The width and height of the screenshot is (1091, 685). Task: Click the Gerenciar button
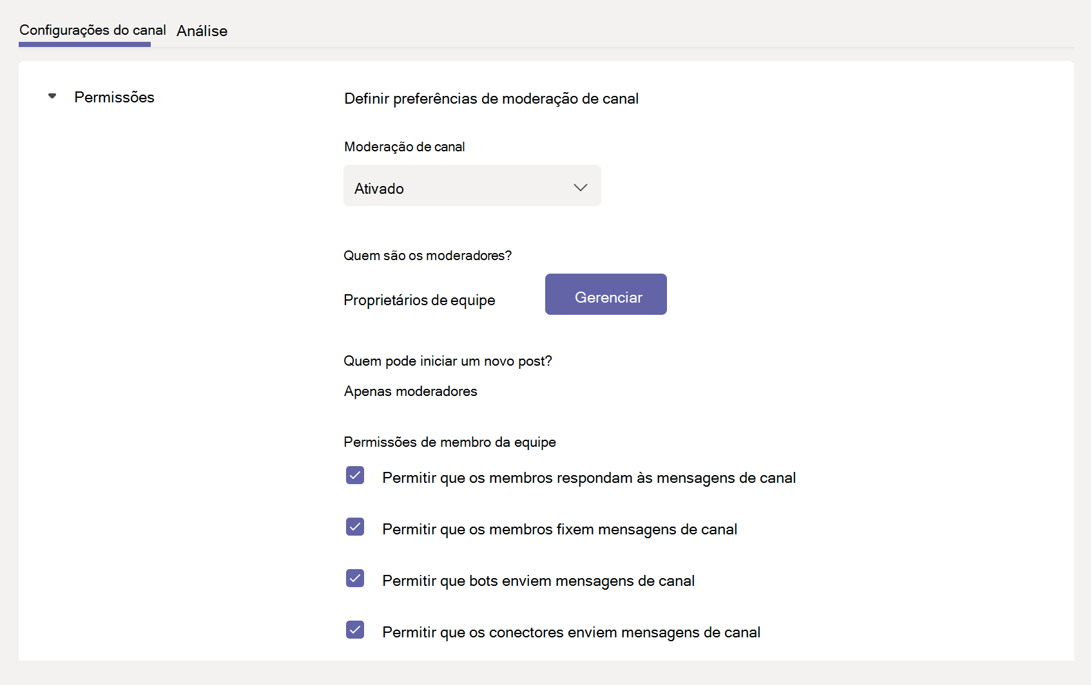coord(606,294)
